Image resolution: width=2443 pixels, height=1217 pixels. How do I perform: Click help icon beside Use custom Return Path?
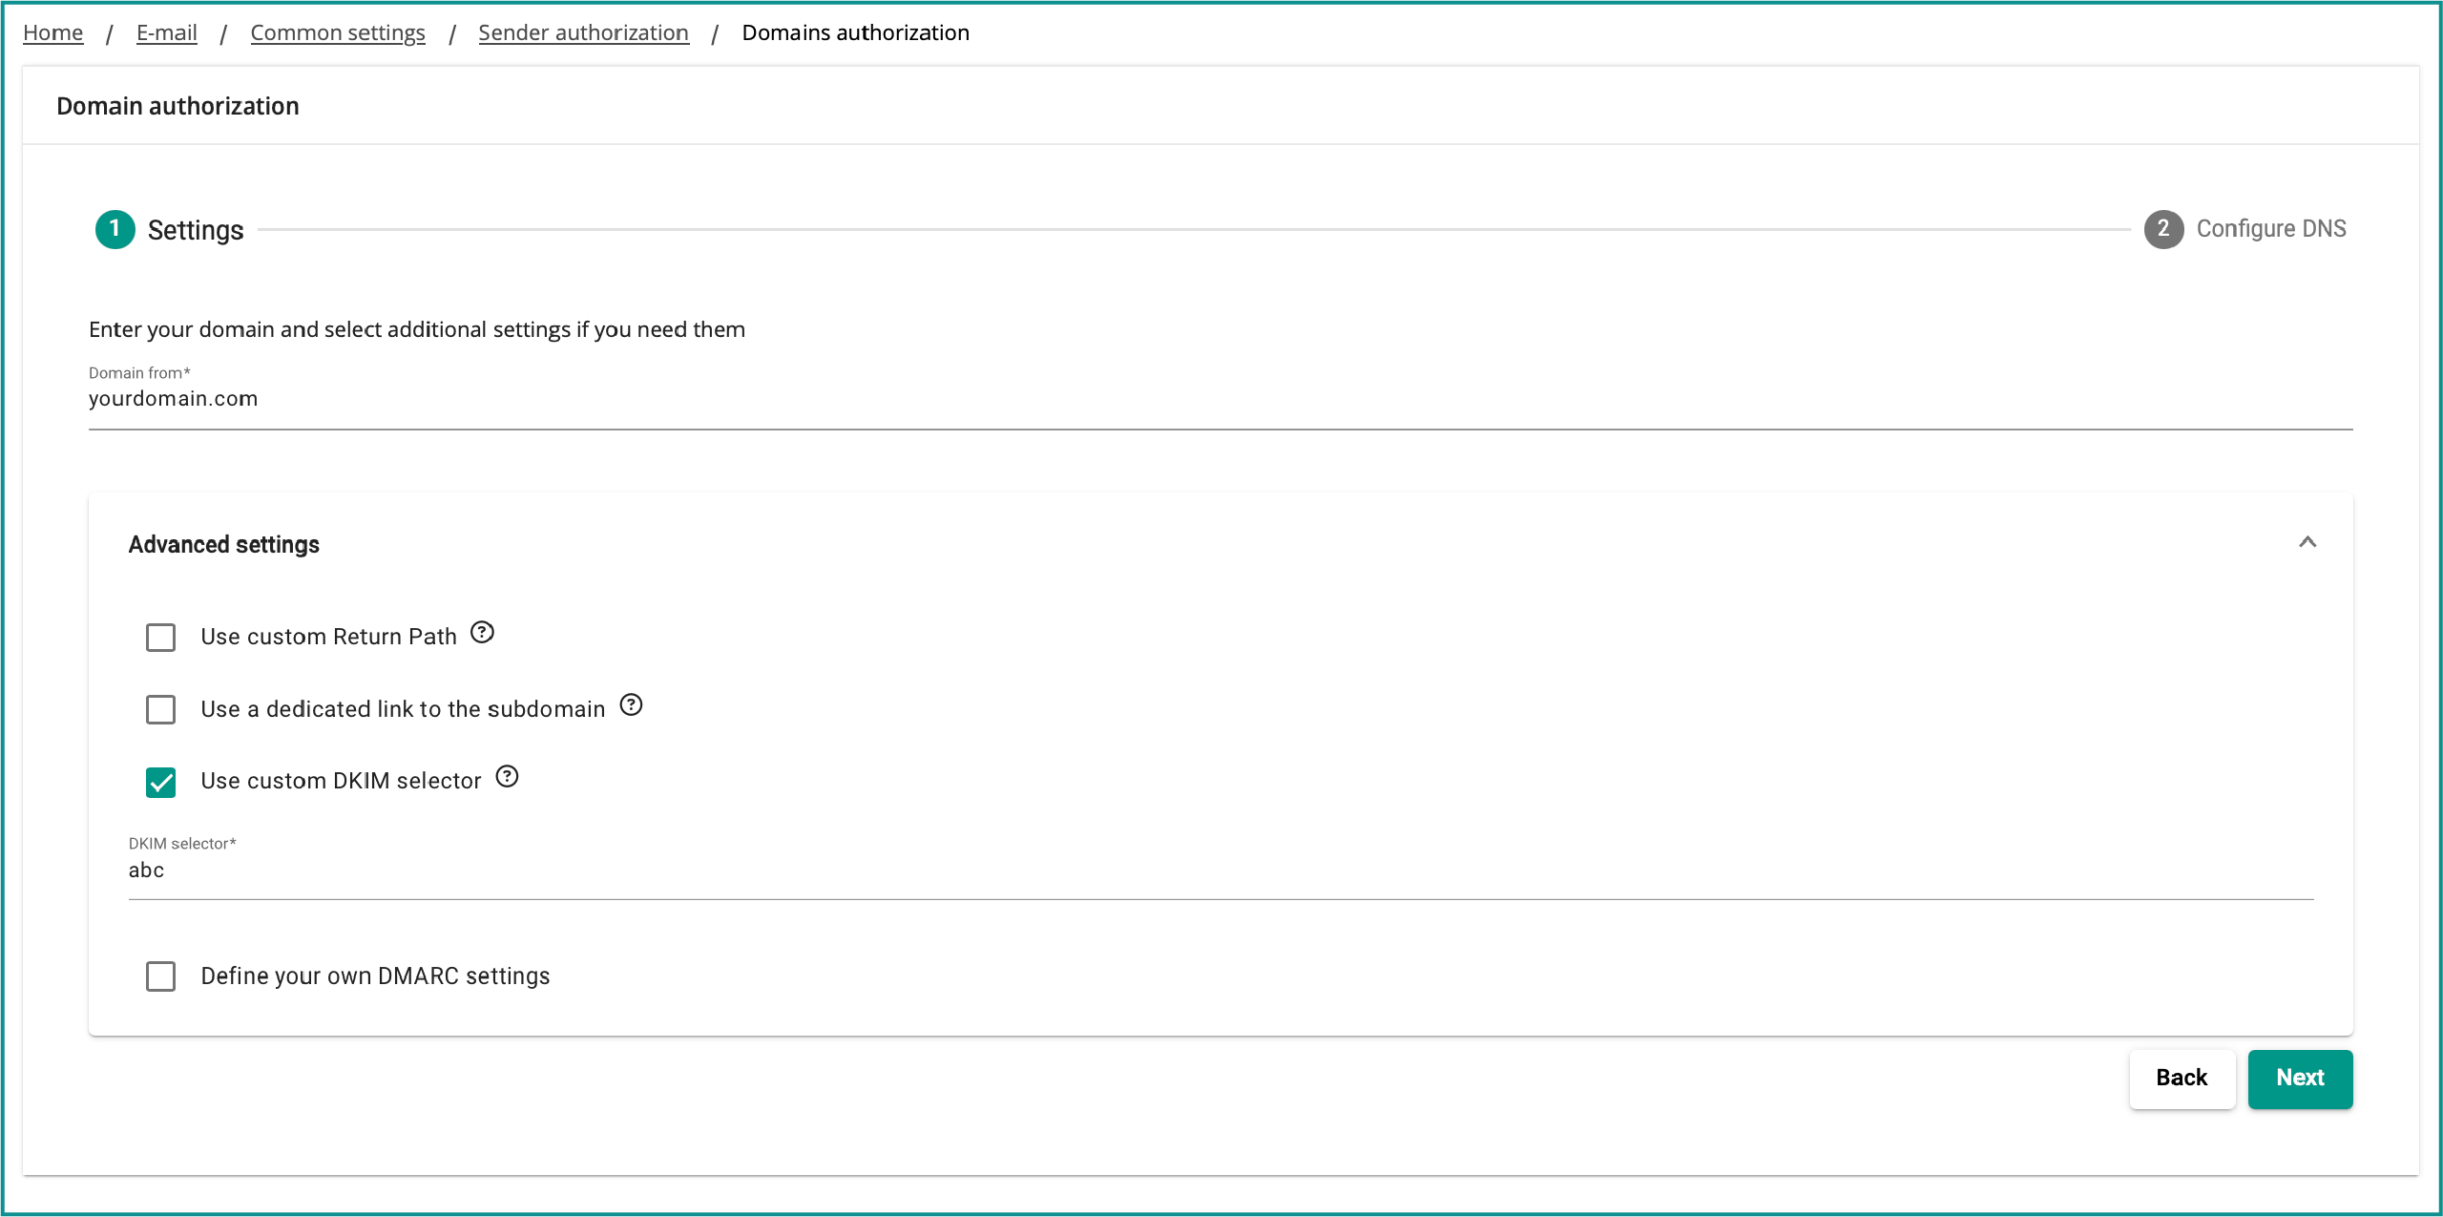click(x=483, y=633)
